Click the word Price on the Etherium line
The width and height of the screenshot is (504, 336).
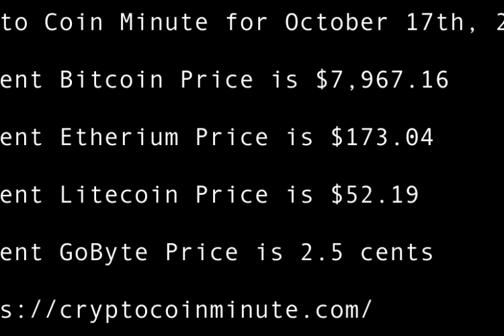[x=232, y=138]
